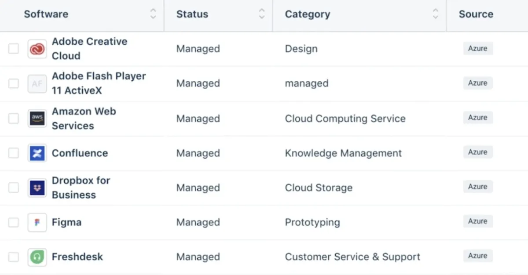Open the Adobe Creative Cloud software entry
The width and height of the screenshot is (528, 275).
89,49
